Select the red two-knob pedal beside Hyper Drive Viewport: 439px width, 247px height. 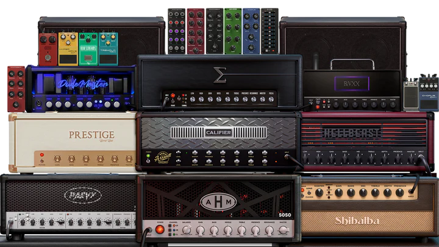click(48, 49)
